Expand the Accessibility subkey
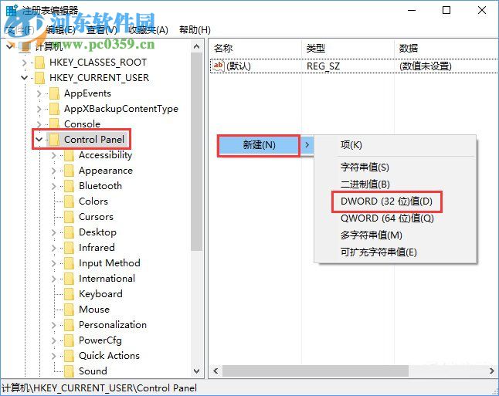499x396 pixels. pos(54,155)
